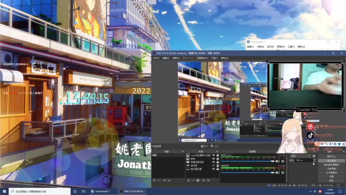Open the File menu in OBS
346x195 pixels.
[x=156, y=58]
